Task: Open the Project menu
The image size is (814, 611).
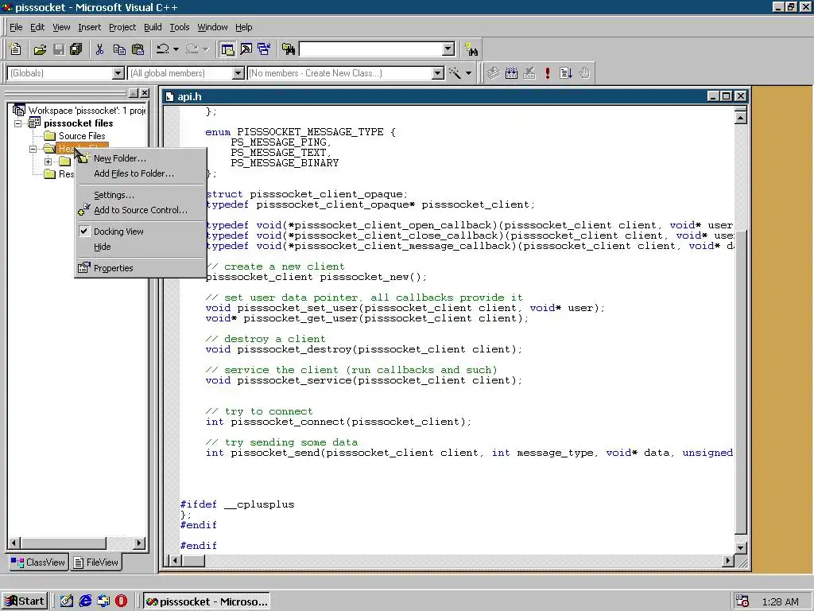Action: (122, 27)
